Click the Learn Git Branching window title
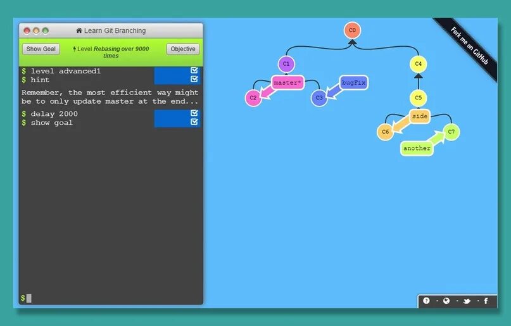This screenshot has width=511, height=326. 115,30
